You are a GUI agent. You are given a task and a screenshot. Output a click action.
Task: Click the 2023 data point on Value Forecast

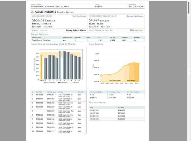[x=129, y=64]
